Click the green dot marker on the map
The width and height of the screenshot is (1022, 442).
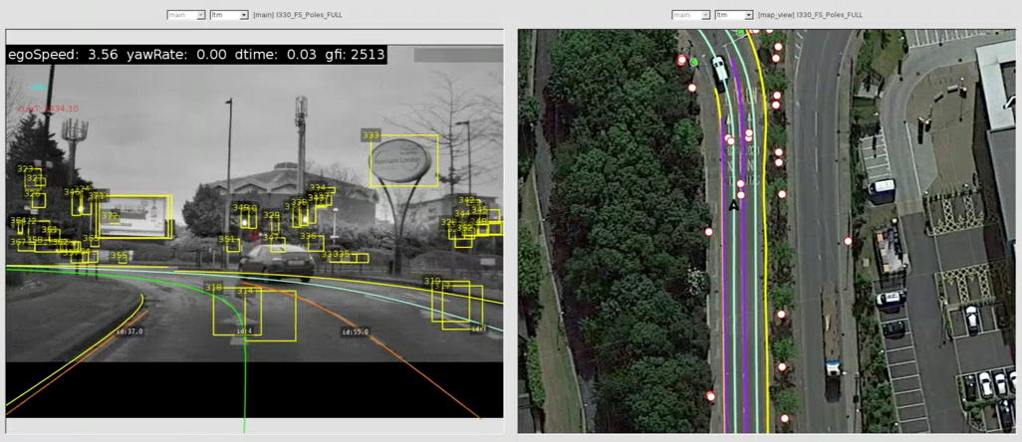[x=694, y=62]
